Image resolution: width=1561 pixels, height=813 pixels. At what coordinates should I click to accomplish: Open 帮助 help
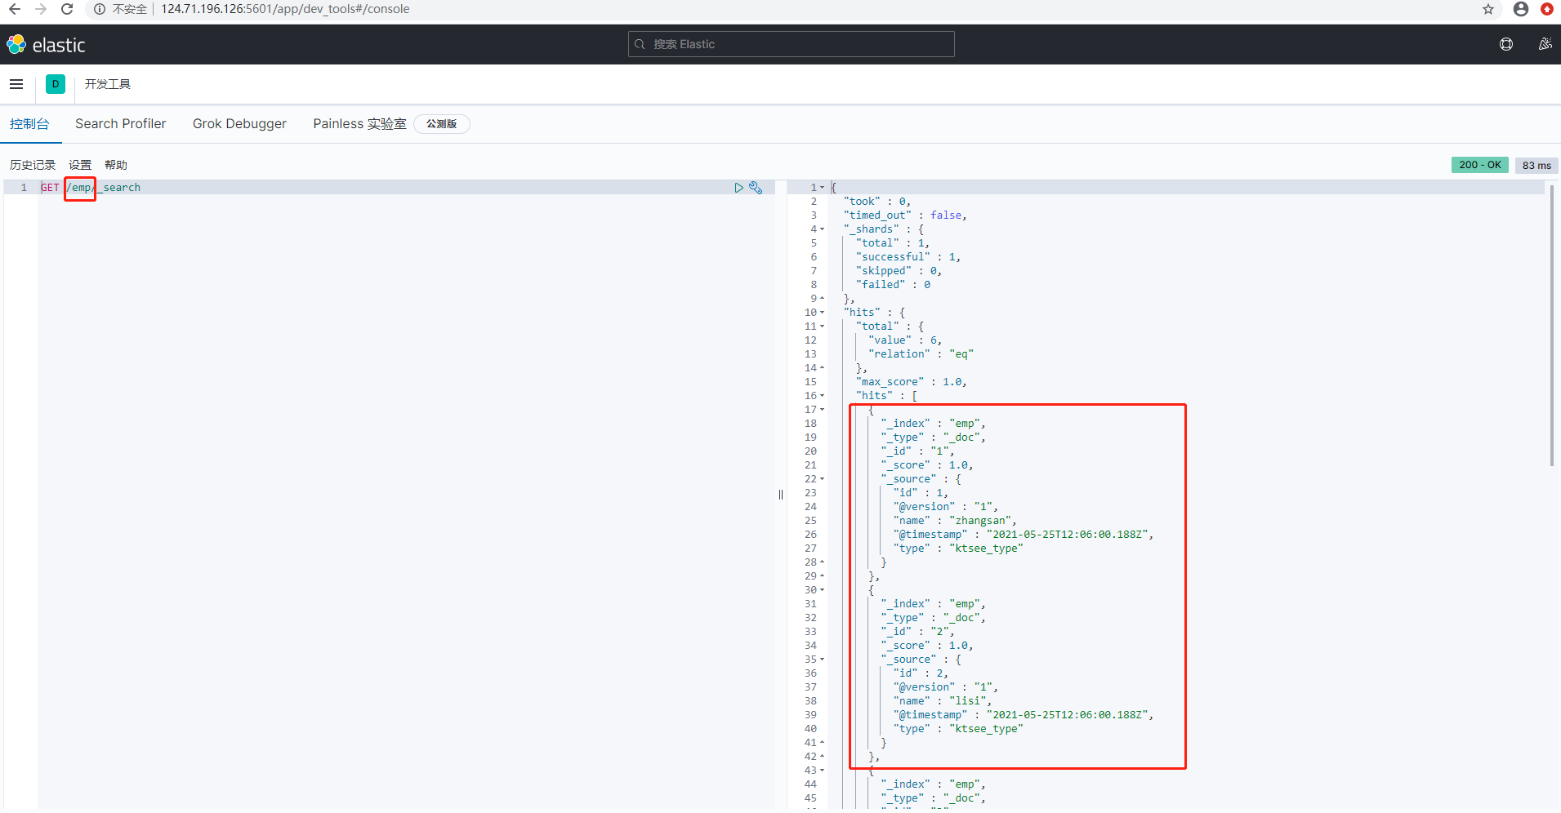[116, 165]
